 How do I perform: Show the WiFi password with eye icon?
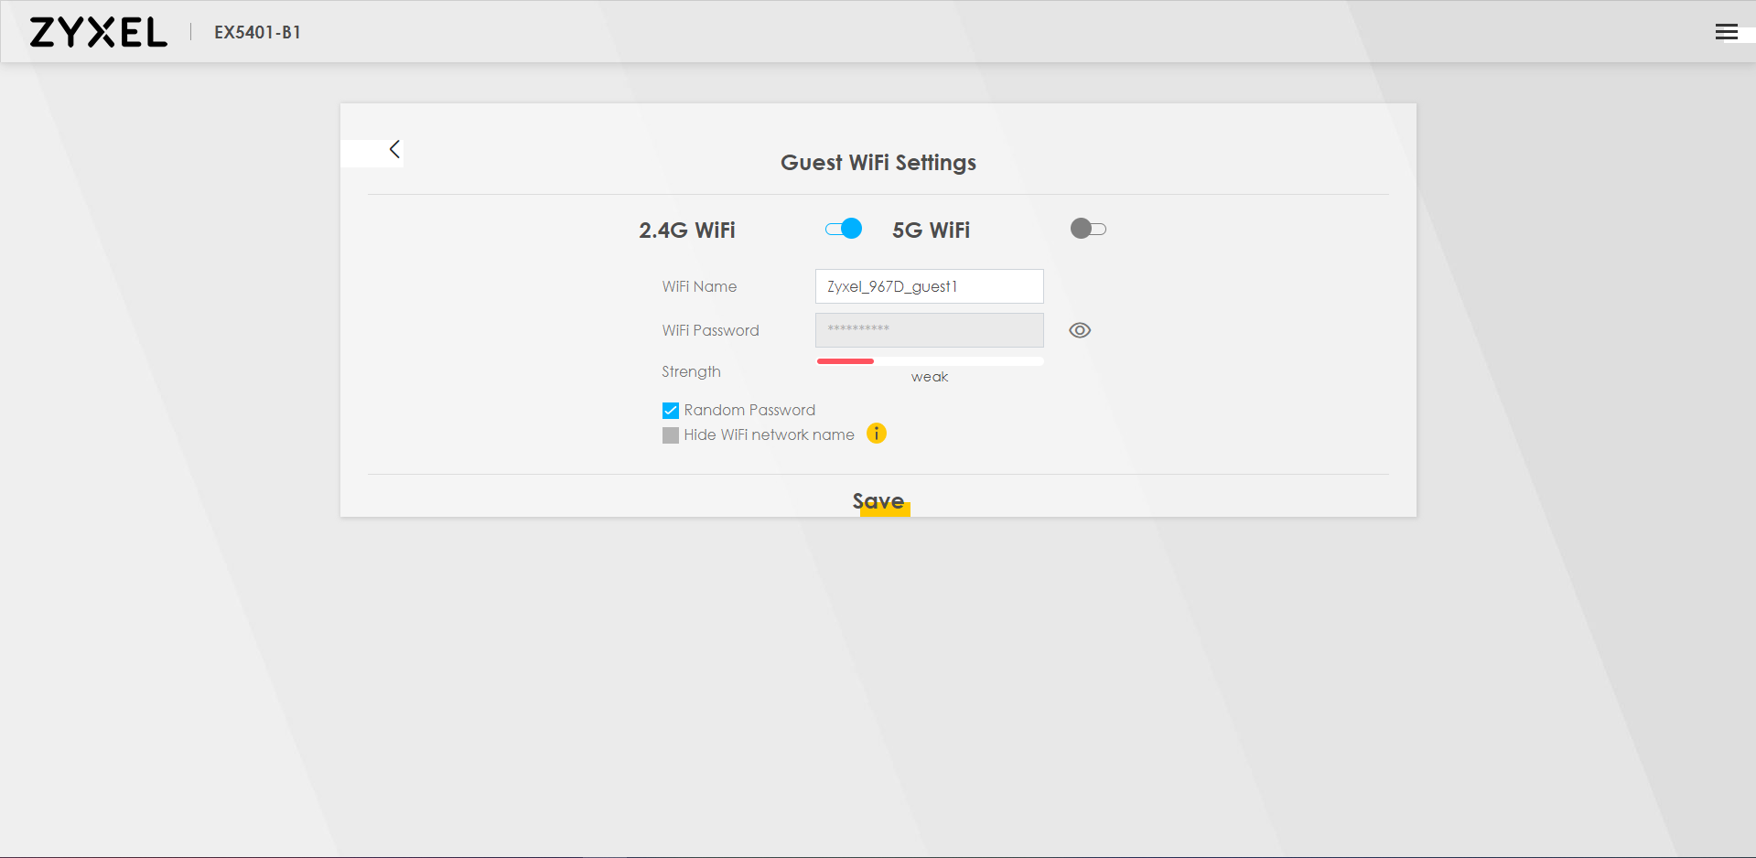tap(1080, 330)
